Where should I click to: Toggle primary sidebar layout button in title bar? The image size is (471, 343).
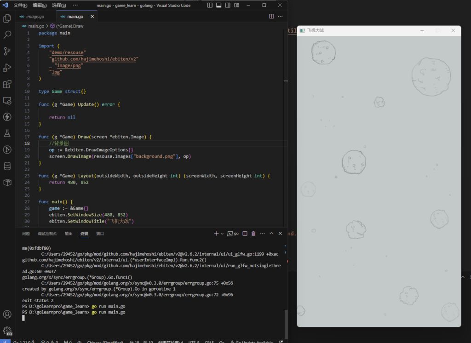210,5
